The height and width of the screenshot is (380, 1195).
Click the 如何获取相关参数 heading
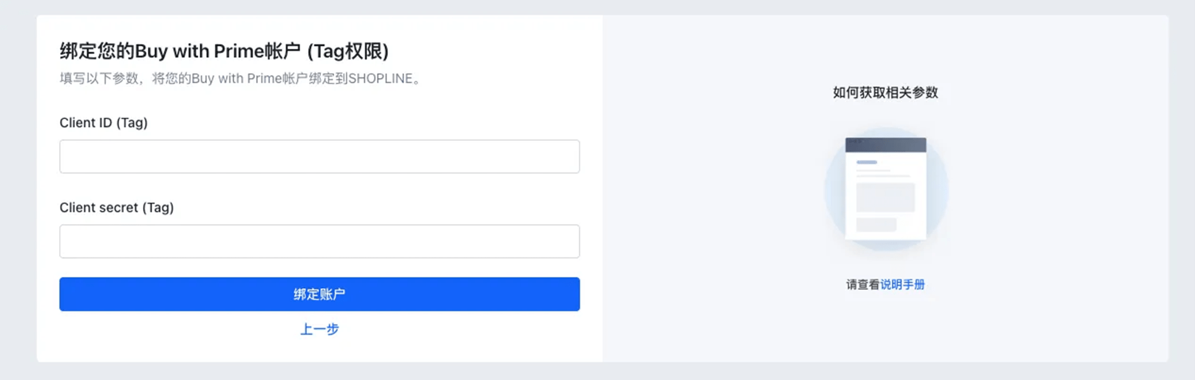(885, 93)
